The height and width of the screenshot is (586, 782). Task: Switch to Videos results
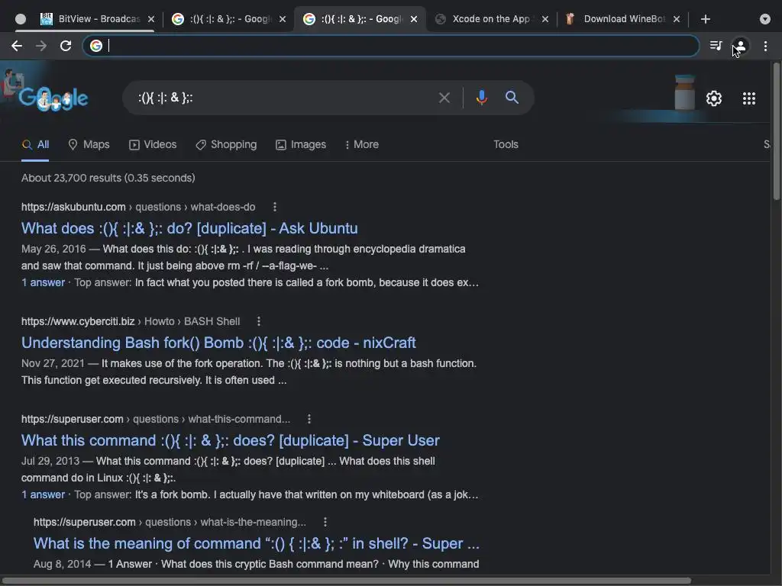click(x=153, y=144)
